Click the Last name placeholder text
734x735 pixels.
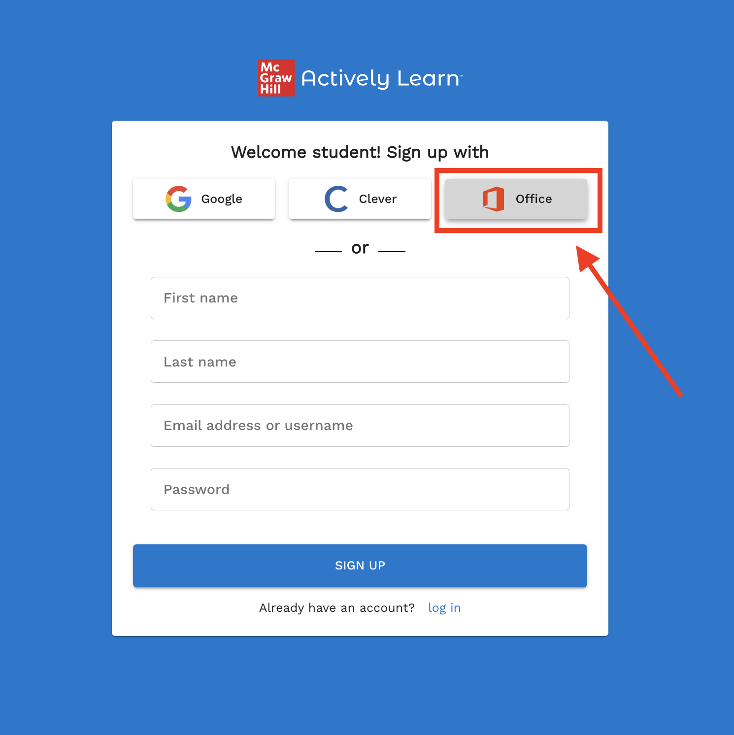200,362
